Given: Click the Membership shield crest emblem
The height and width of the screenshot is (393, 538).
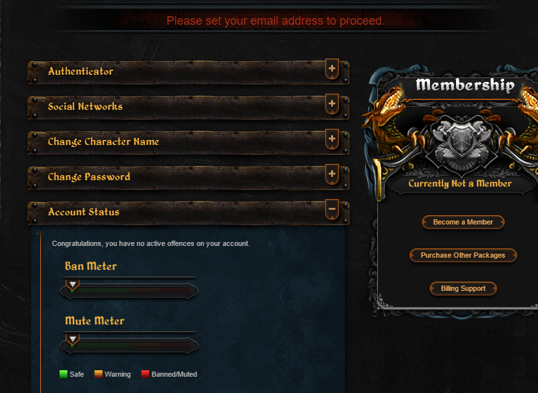Looking at the screenshot, I should click(462, 141).
